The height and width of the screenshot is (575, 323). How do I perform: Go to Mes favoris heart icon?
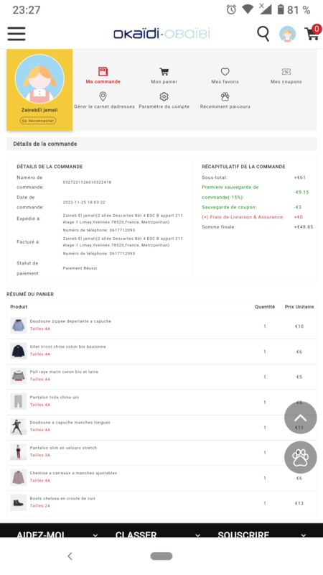[225, 71]
